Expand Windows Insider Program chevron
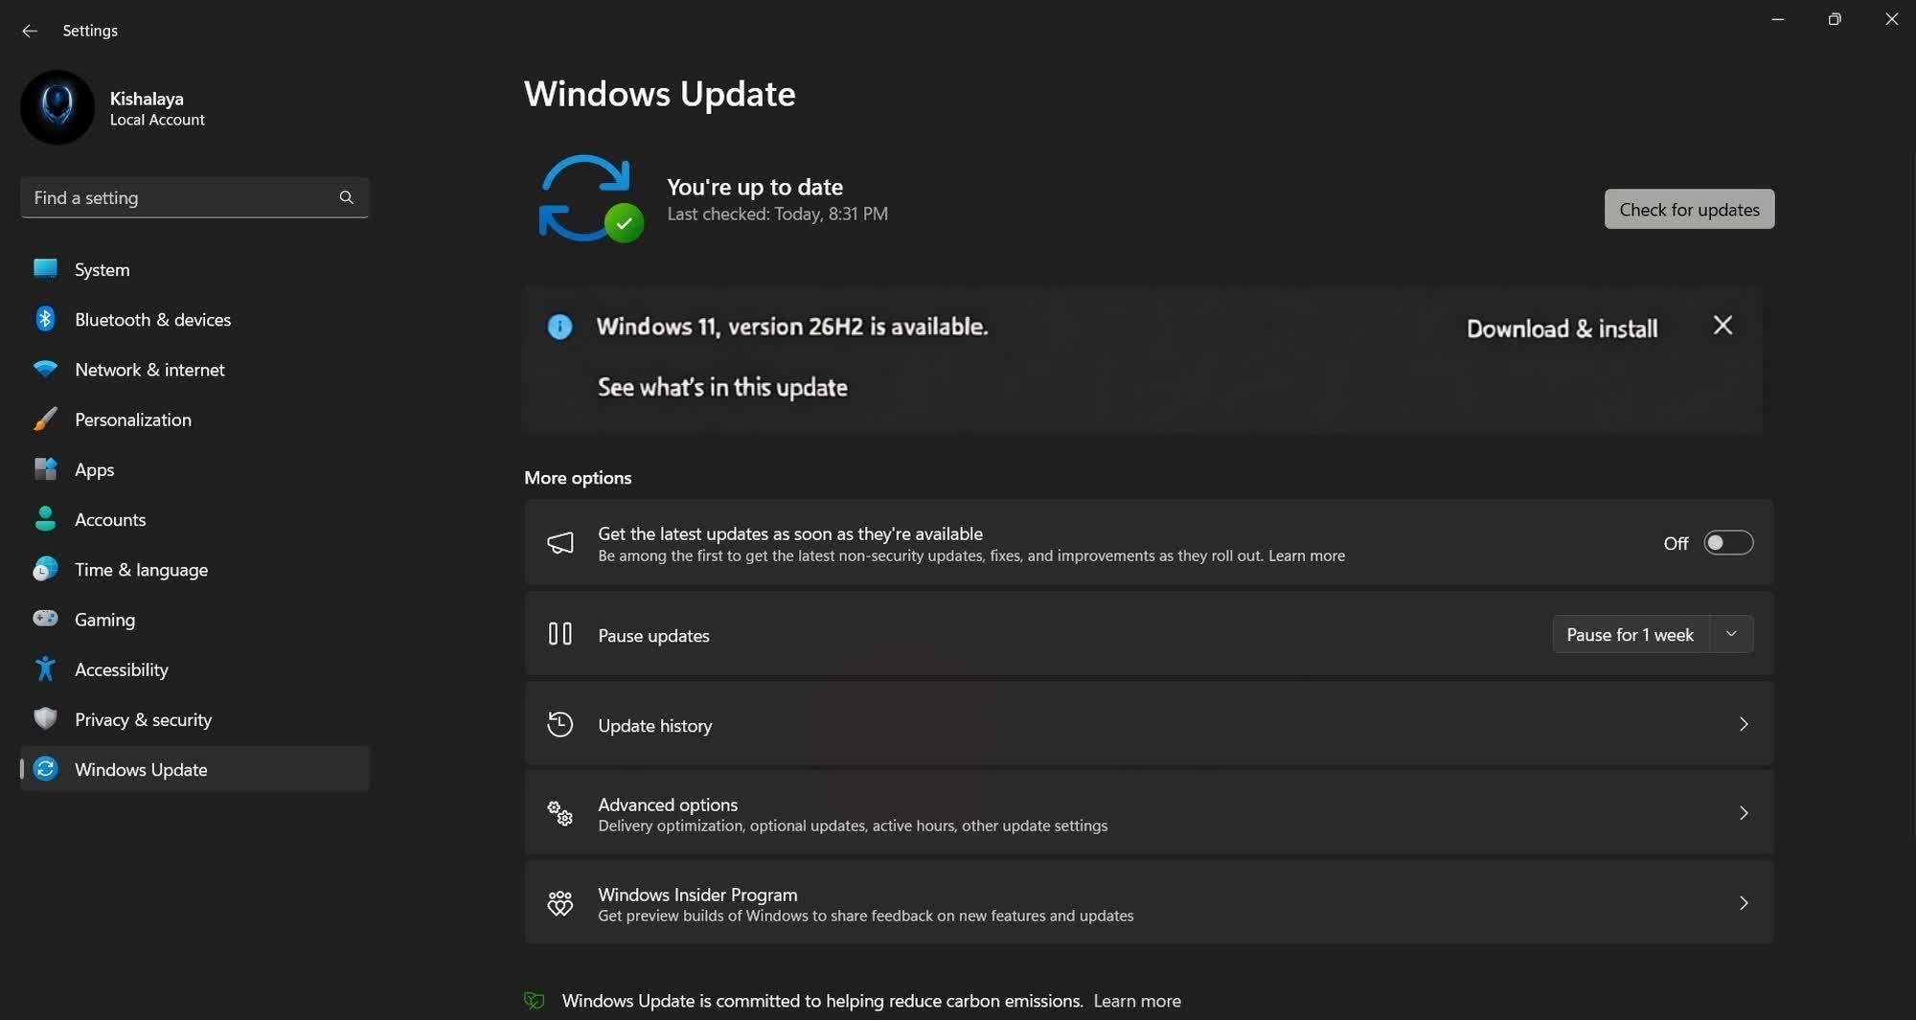The height and width of the screenshot is (1020, 1916). pos(1744,903)
